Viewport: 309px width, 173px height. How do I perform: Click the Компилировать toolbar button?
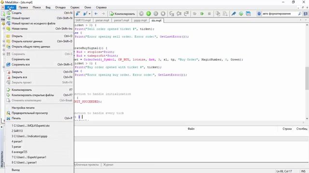pos(122,14)
